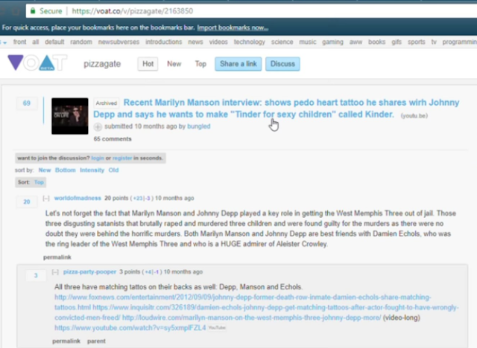Open the sports subverse
Image resolution: width=477 pixels, height=348 pixels.
click(417, 42)
